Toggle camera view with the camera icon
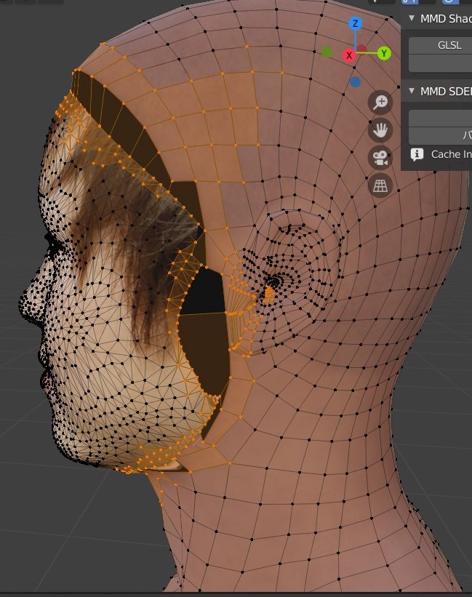The height and width of the screenshot is (597, 472). coord(380,158)
